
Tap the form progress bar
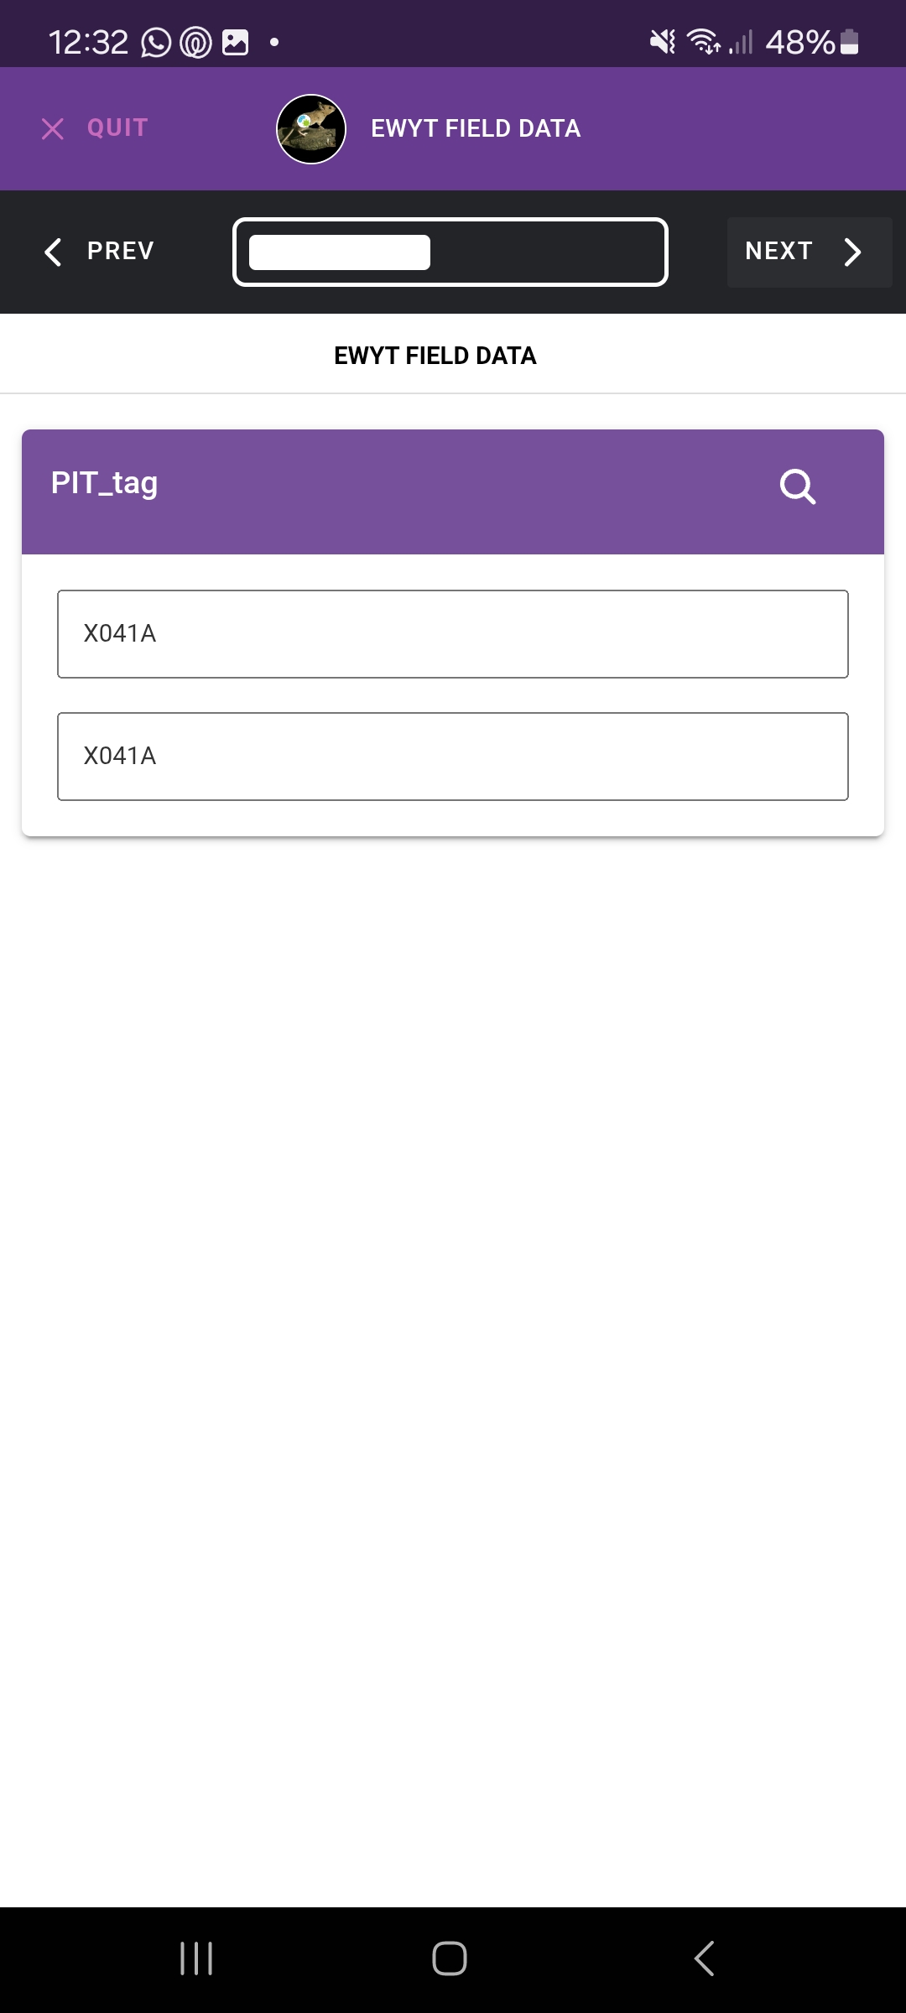(450, 252)
